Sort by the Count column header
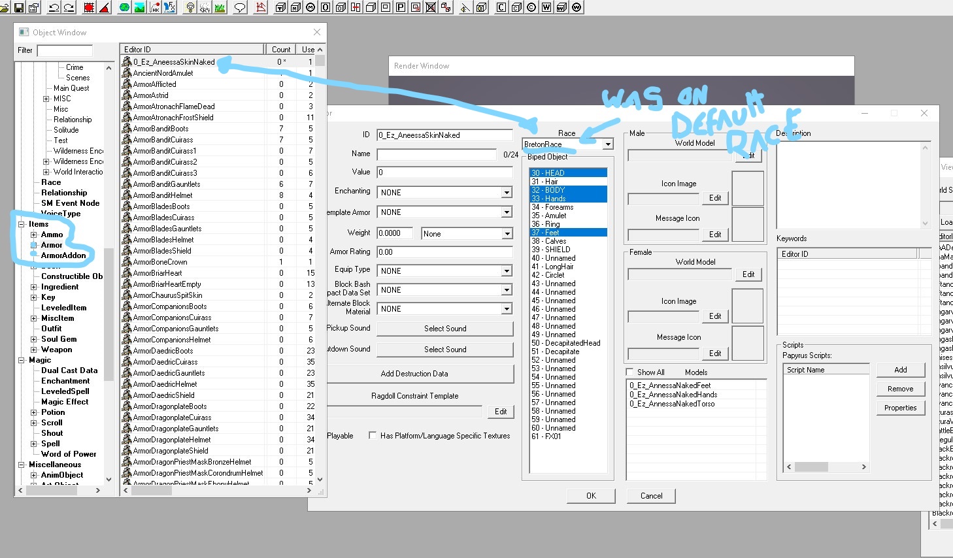This screenshot has width=953, height=558. [x=281, y=49]
